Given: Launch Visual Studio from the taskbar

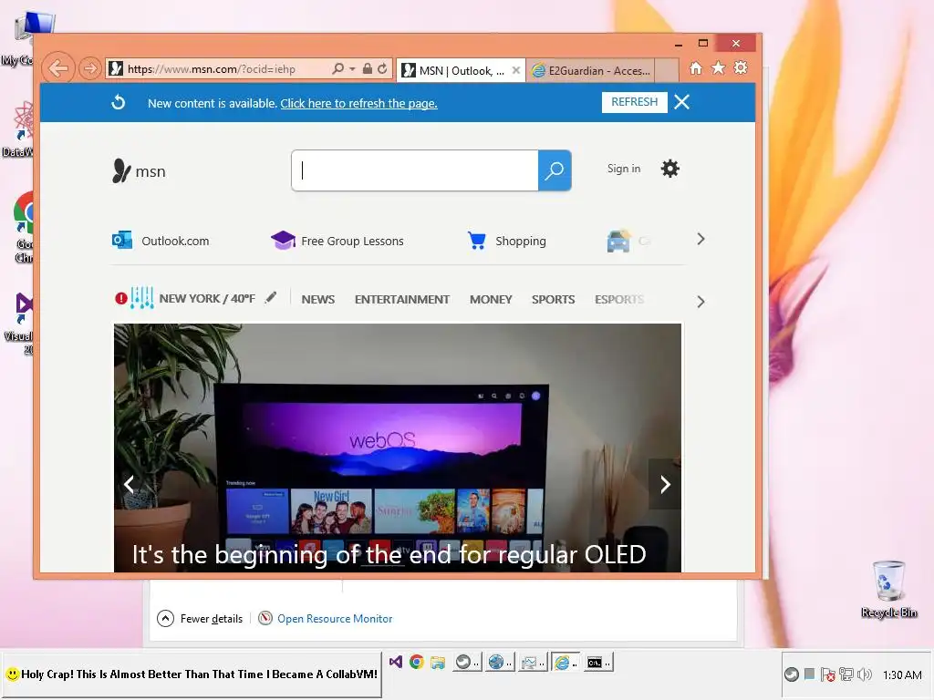Looking at the screenshot, I should (396, 662).
